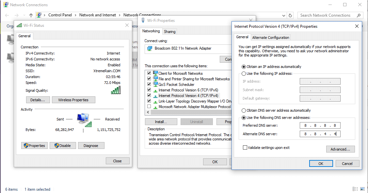Enable 'Validate settings upon exit' checkbox
The width and height of the screenshot is (368, 193).
point(245,148)
